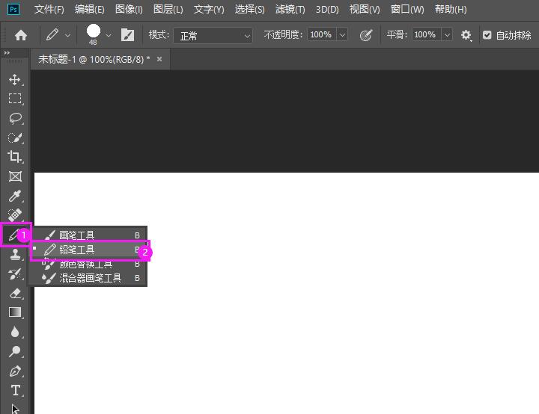Select the Crop tool
Screen dimensions: 539x414
(x=15, y=156)
